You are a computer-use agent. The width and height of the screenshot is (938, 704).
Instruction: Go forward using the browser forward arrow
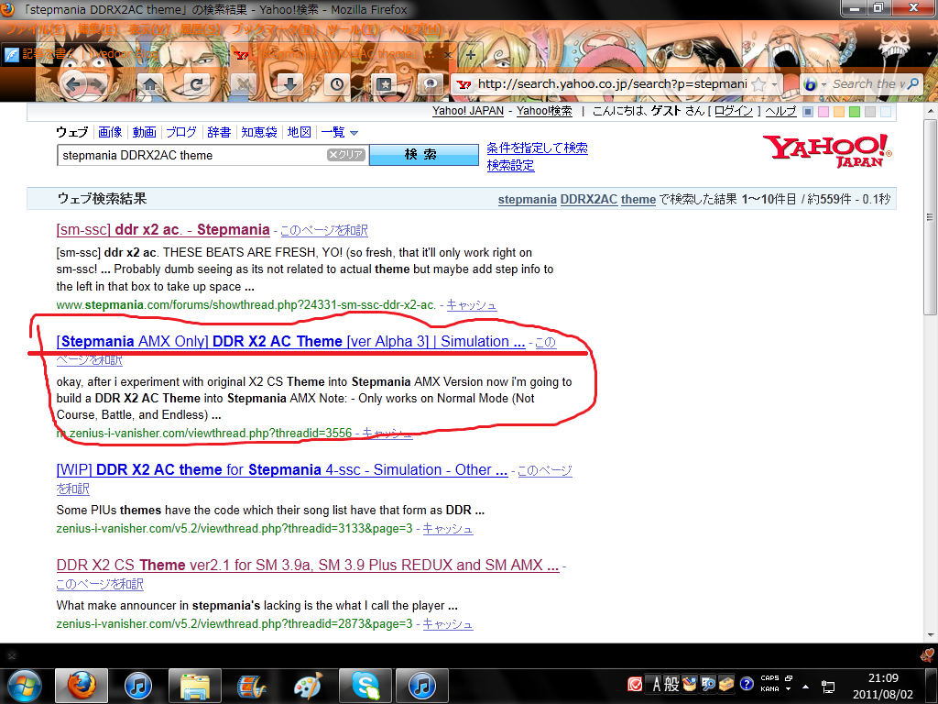click(x=95, y=85)
